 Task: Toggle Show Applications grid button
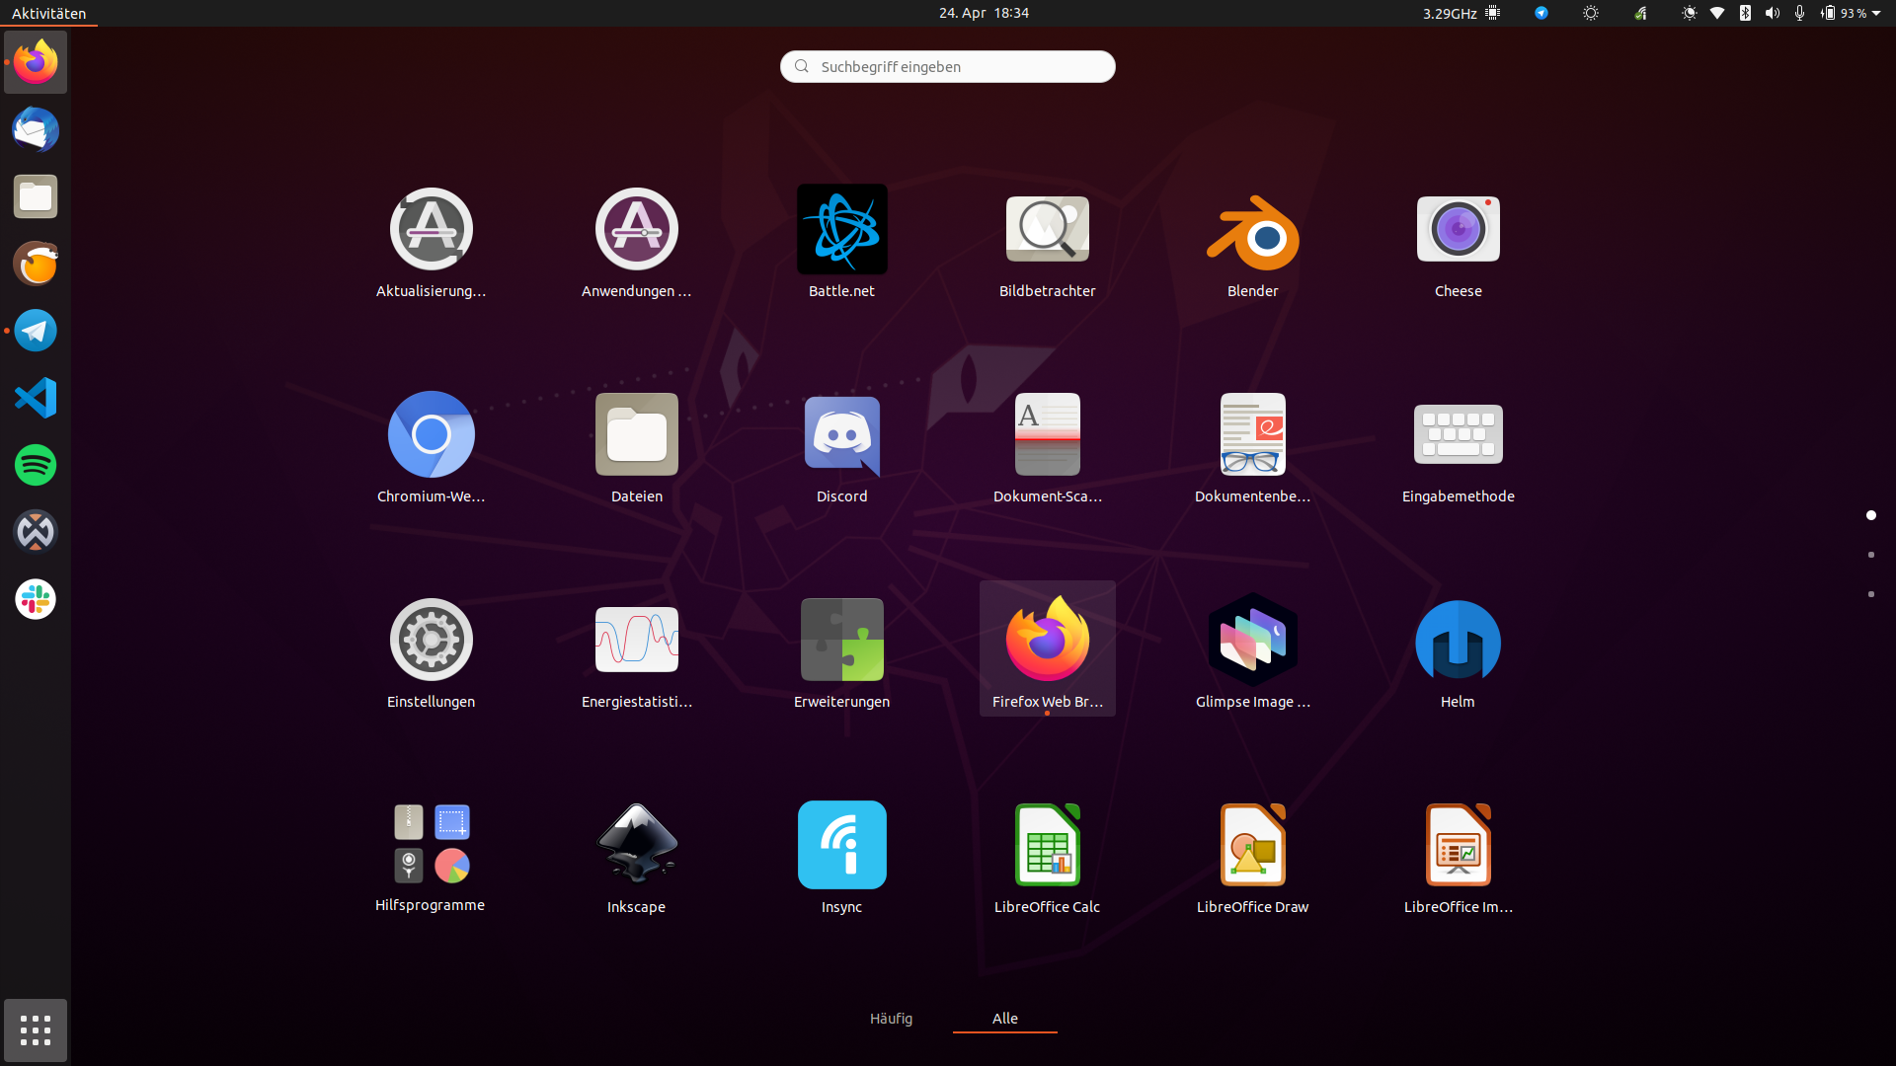(36, 1030)
